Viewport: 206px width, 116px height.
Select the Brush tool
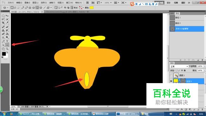[7, 27]
